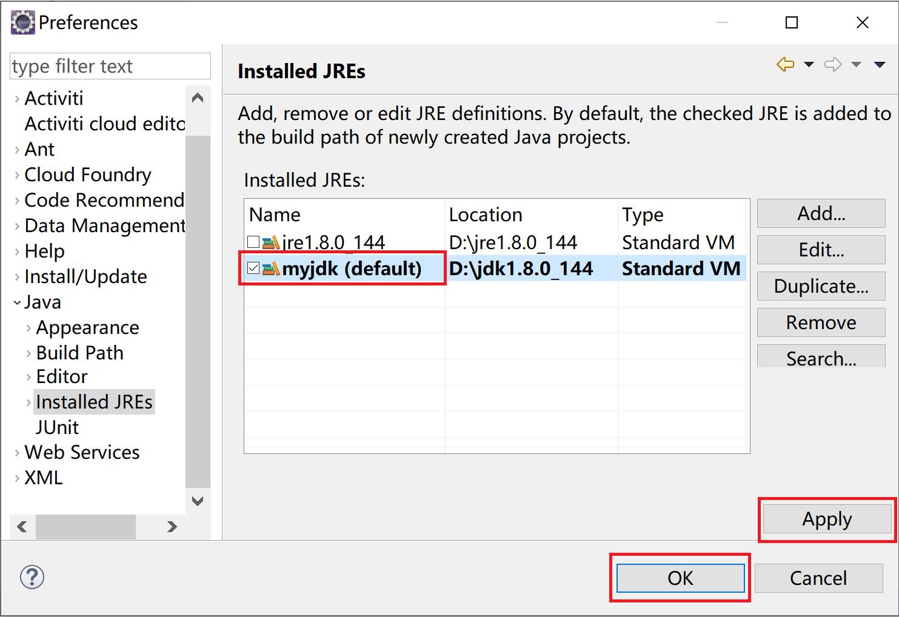The height and width of the screenshot is (617, 899).
Task: Click the help question mark icon
Action: point(32,577)
